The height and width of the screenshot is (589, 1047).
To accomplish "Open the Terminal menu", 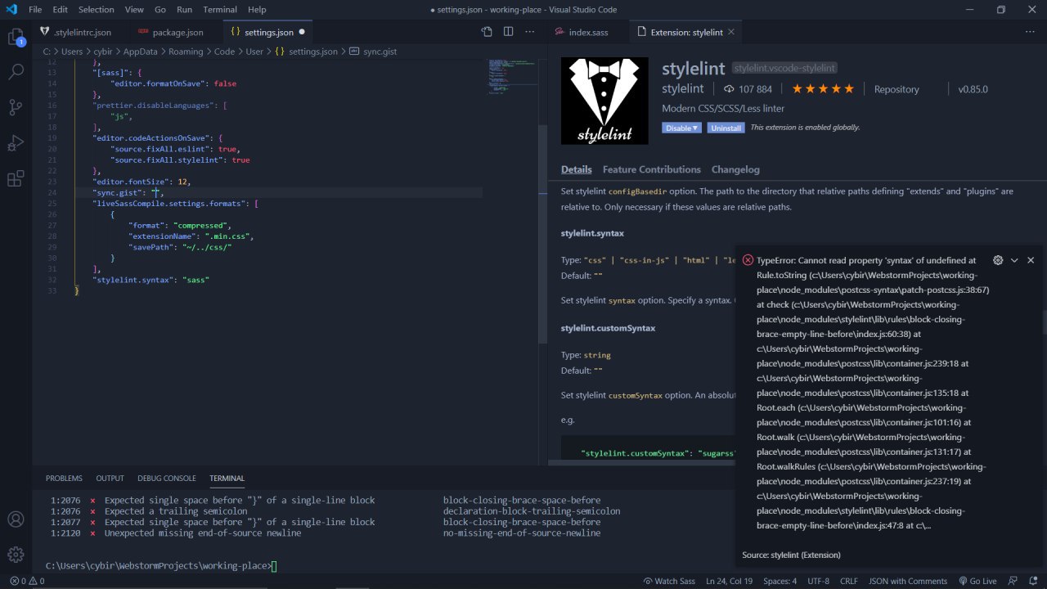I will (220, 10).
